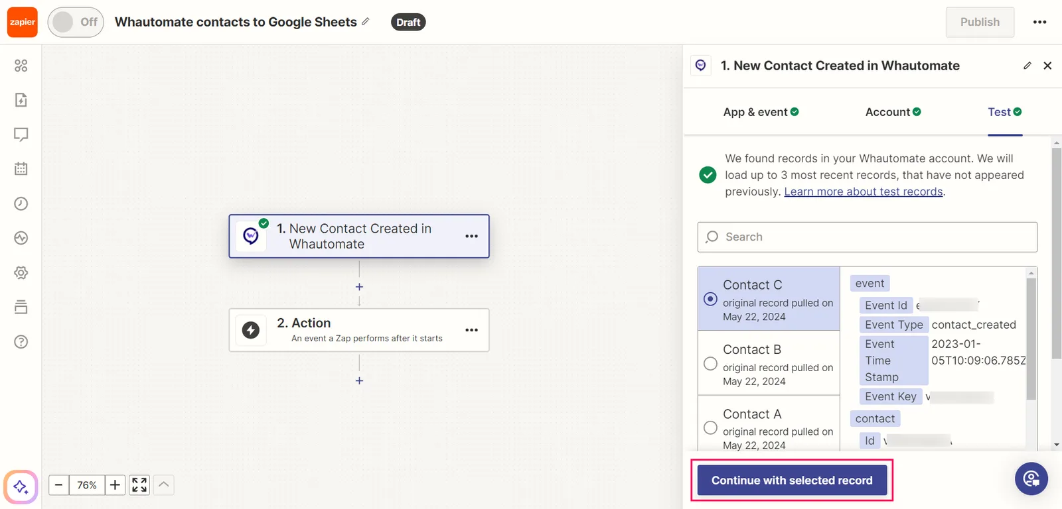1062x509 pixels.
Task: Open the comments icon in sidebar
Action: point(21,135)
